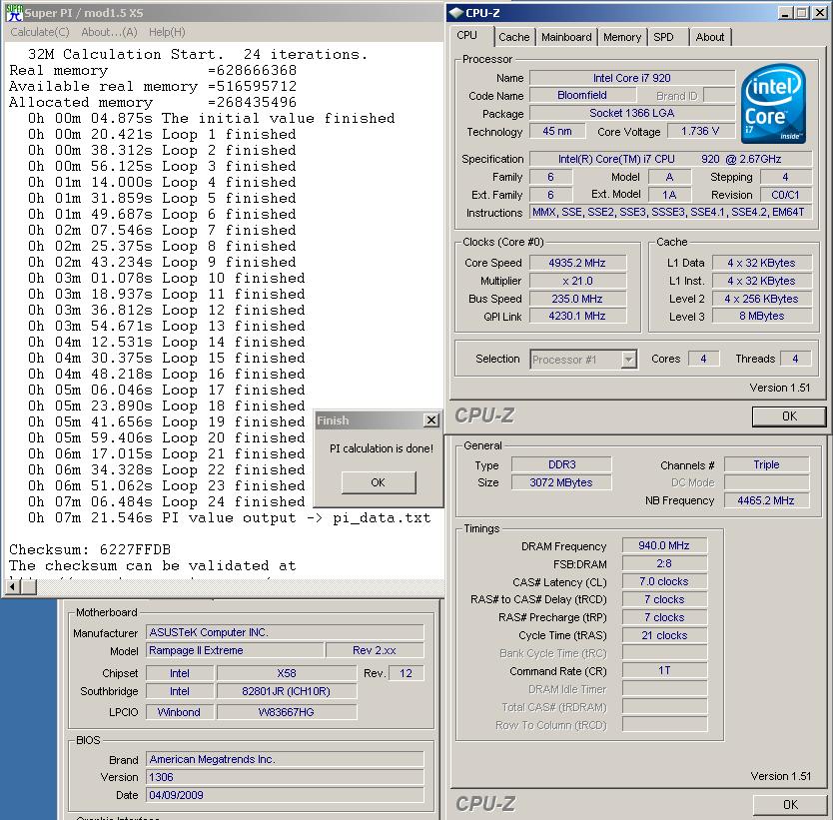
Task: Click the Level 2 value 4 x 256 KBytes
Action: coord(762,299)
